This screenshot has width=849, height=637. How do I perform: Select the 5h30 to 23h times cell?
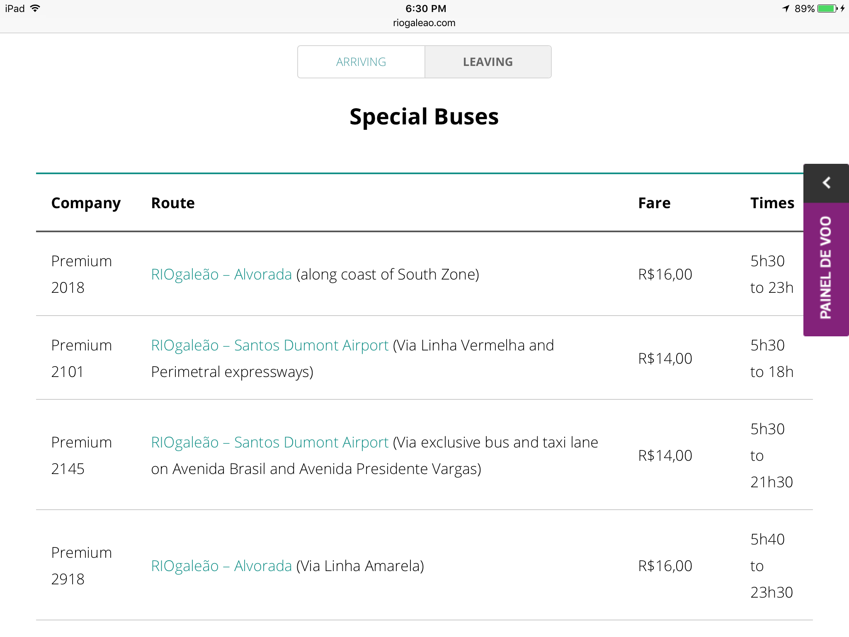point(772,275)
